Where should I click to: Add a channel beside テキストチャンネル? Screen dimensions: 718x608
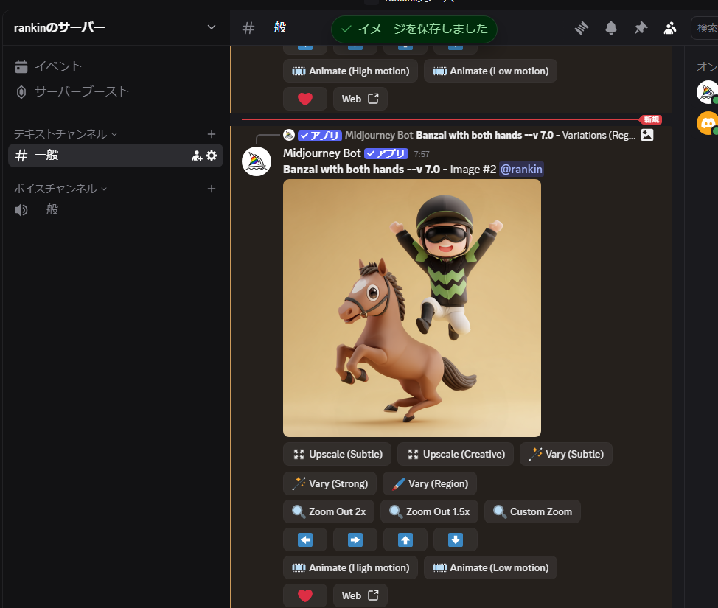pos(212,134)
